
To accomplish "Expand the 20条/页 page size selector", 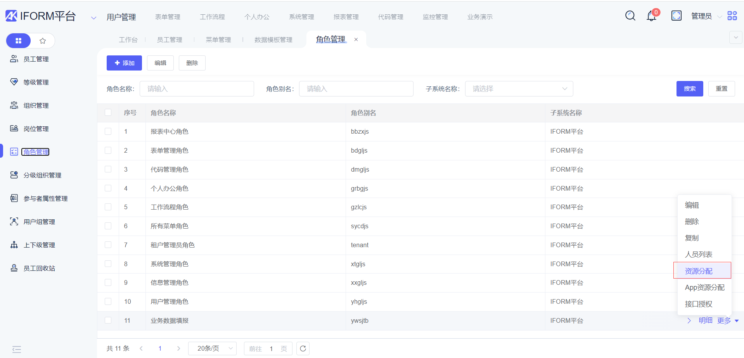I will (x=212, y=349).
